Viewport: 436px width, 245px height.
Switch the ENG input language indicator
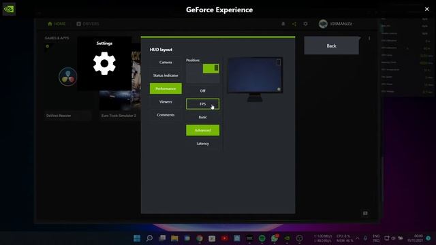click(376, 238)
